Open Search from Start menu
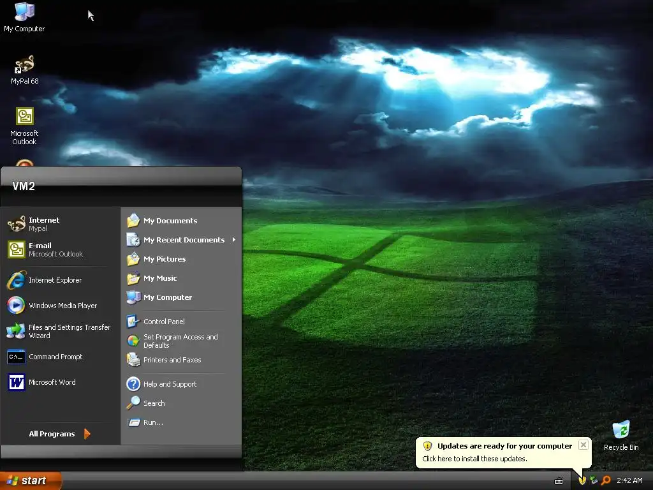 [x=181, y=403]
